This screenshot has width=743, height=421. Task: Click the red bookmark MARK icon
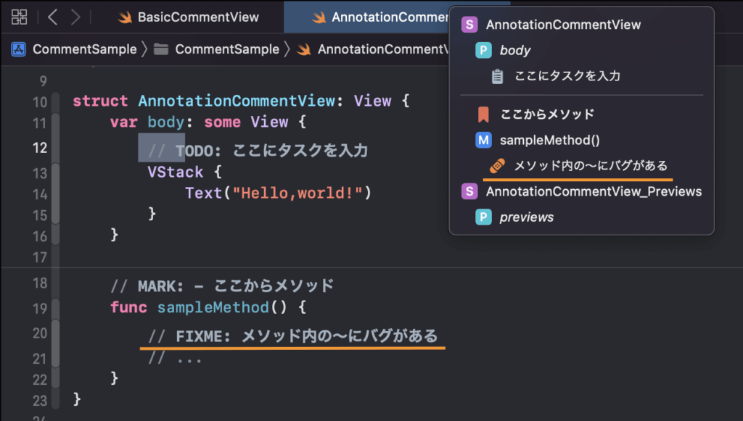tap(483, 114)
